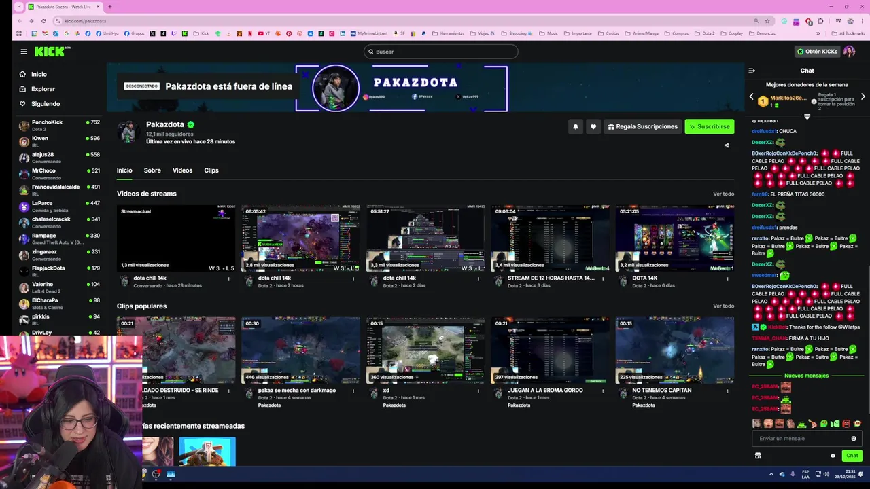The height and width of the screenshot is (489, 870).
Task: Open the Pinterest bookmark icon
Action: [289, 33]
